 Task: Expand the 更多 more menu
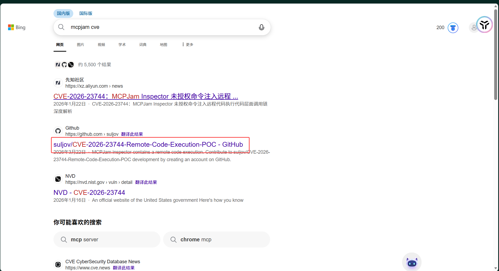tap(187, 45)
